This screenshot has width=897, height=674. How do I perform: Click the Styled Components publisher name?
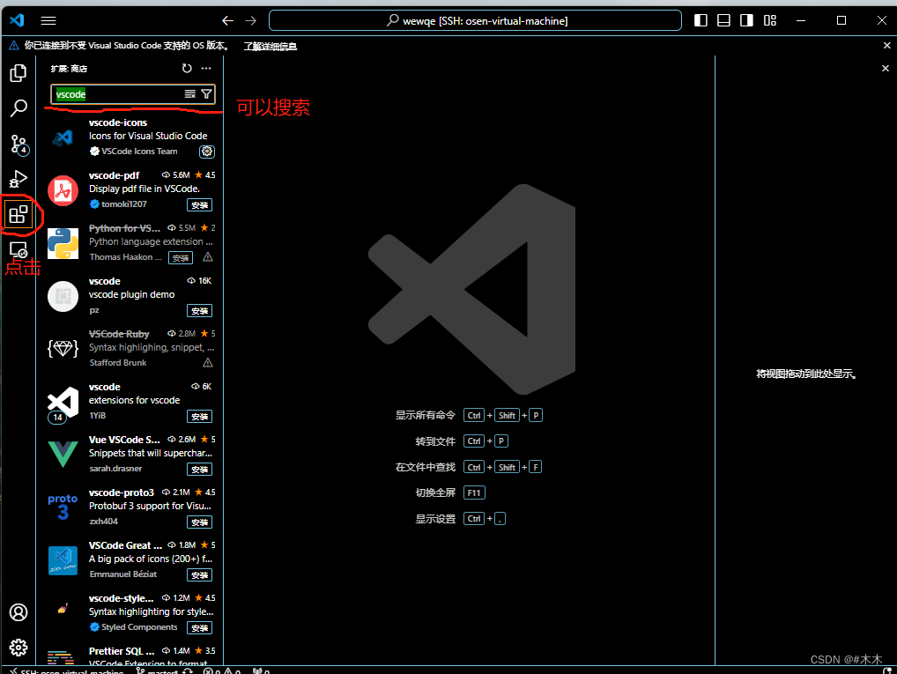[x=139, y=627]
